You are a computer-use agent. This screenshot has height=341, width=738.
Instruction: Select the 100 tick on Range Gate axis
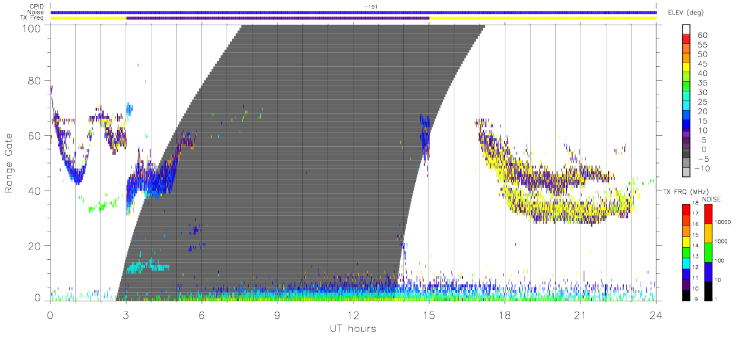pos(32,28)
